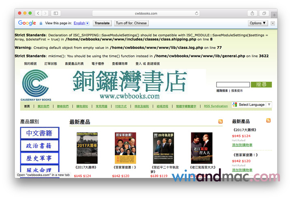Viewport: 292px width, 199px height.
Task: Open 訂單狀態 order status link
Action: point(51,64)
